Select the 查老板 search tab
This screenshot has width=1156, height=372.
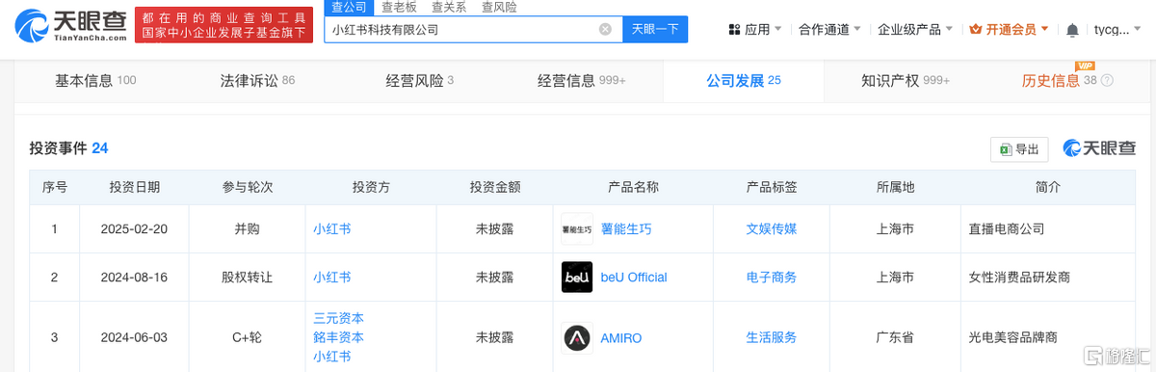click(x=399, y=7)
